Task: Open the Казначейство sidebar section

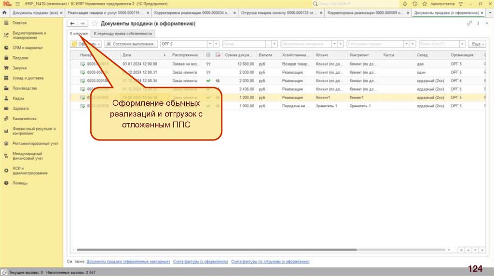Action: 24,118
